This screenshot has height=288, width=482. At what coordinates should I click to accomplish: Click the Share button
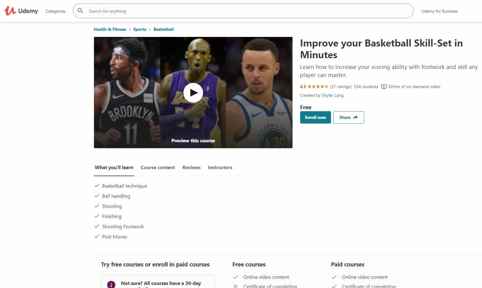coord(349,117)
